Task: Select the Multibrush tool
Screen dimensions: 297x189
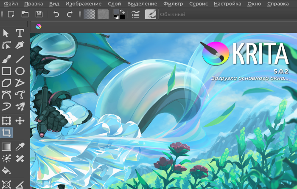Action: point(20,107)
